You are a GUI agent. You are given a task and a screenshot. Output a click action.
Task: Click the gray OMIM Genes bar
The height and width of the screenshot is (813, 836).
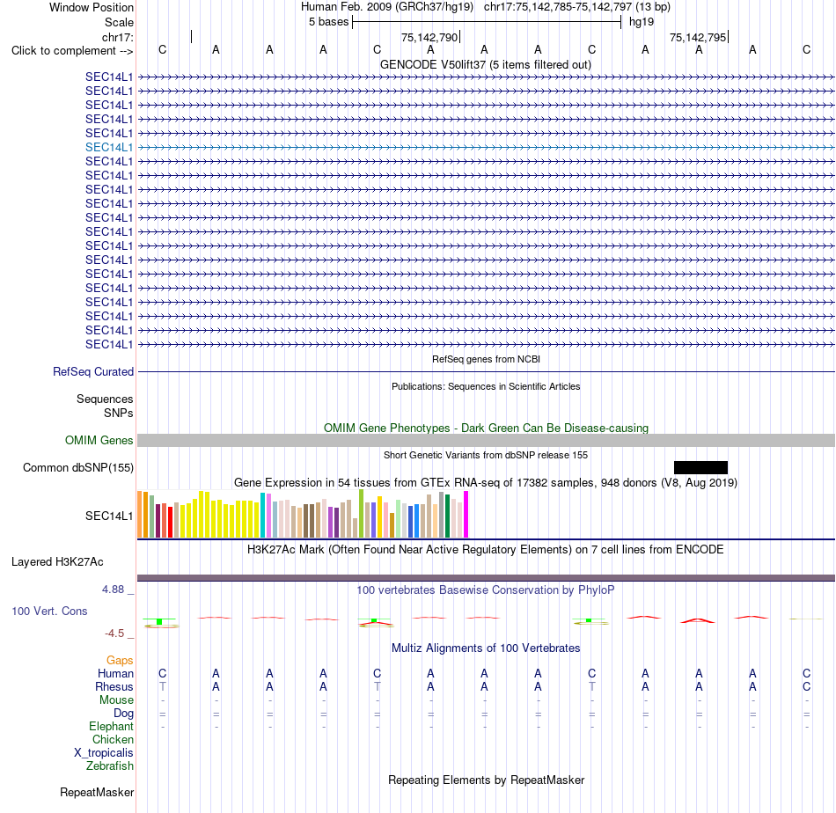coord(487,440)
